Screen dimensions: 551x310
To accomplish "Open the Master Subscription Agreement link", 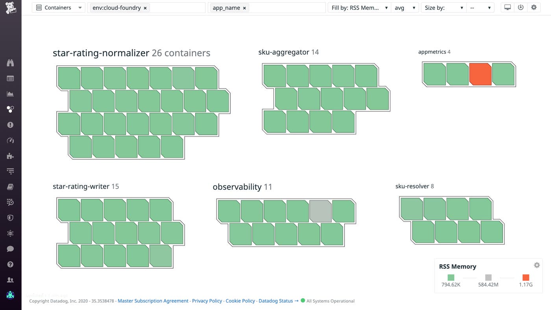I will [153, 301].
